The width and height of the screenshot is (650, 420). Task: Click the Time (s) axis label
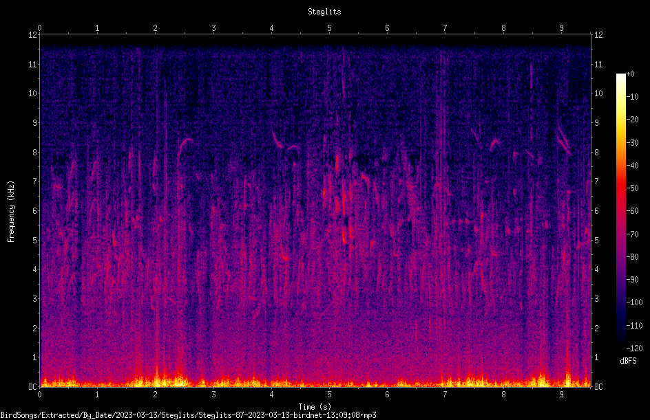[315, 407]
